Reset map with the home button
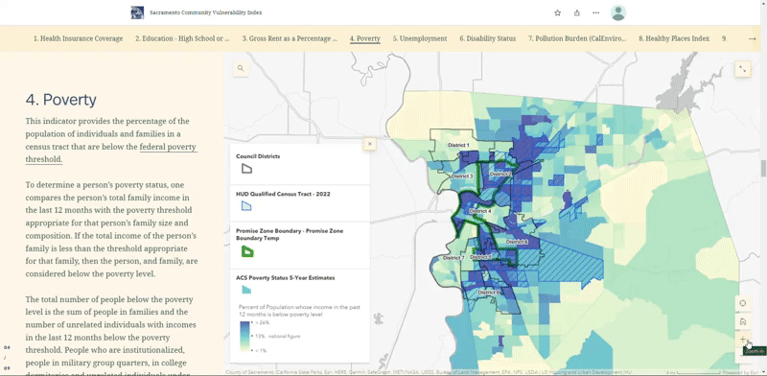The height and width of the screenshot is (376, 767). (x=742, y=321)
